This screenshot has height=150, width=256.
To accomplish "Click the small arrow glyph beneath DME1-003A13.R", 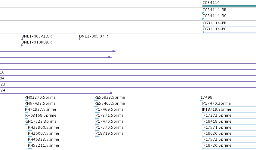I will (x=22, y=39).
